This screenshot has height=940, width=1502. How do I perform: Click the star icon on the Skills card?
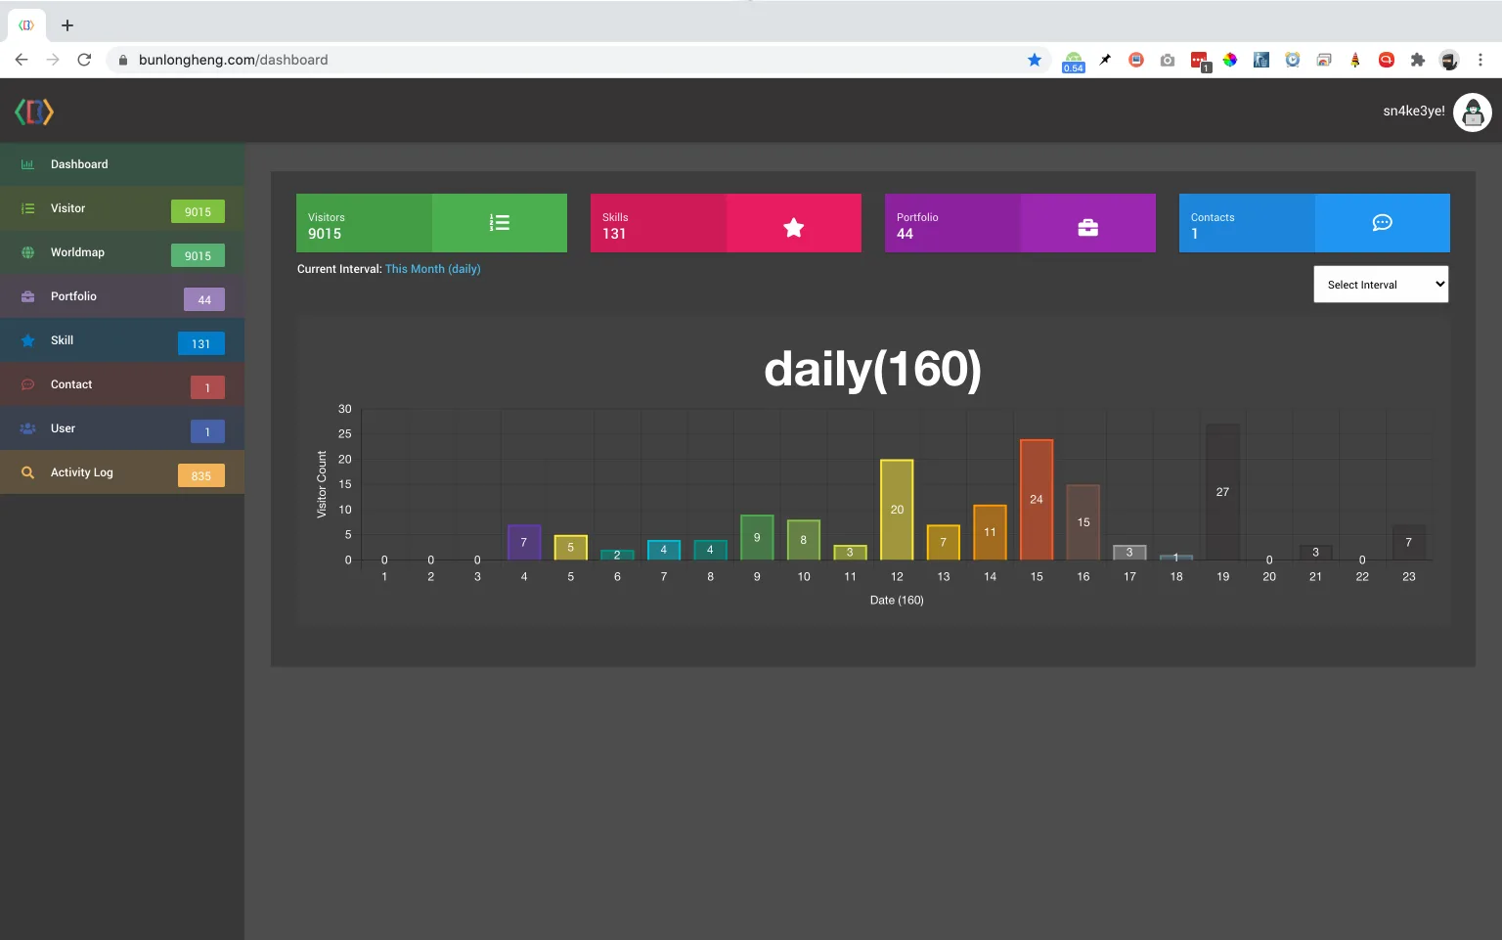793,226
